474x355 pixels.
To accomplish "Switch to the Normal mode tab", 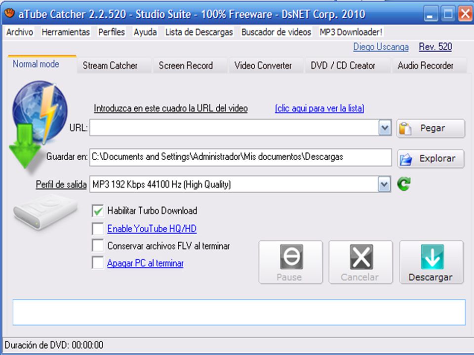I will pyautogui.click(x=42, y=64).
